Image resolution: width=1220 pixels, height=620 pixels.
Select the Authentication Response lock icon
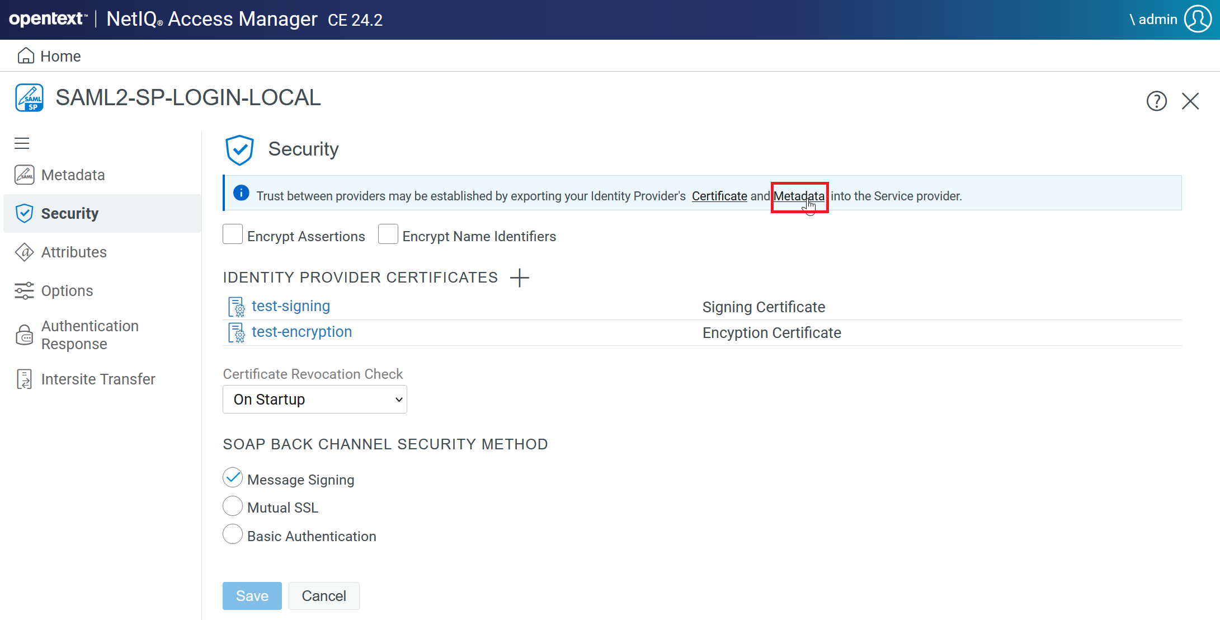pos(25,335)
